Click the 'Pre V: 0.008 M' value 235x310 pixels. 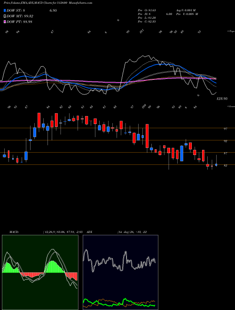pos(187,14)
